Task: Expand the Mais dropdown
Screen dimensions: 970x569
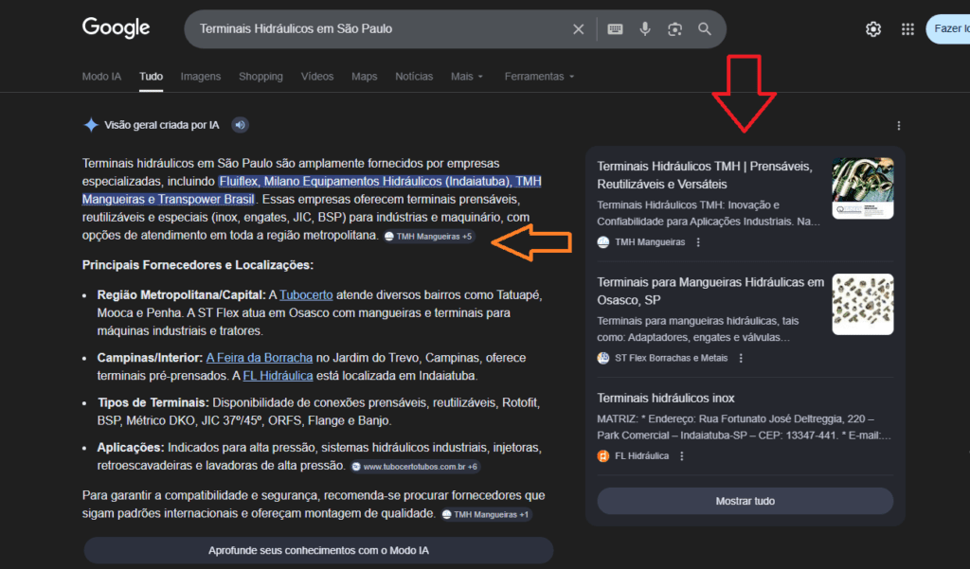Action: (465, 76)
